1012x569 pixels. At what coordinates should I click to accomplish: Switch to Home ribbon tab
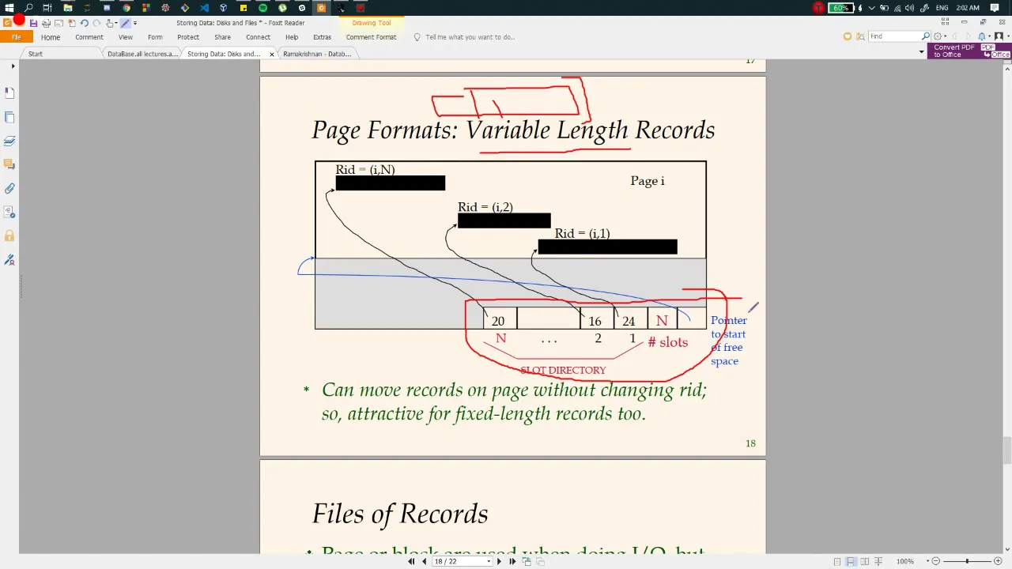coord(51,37)
